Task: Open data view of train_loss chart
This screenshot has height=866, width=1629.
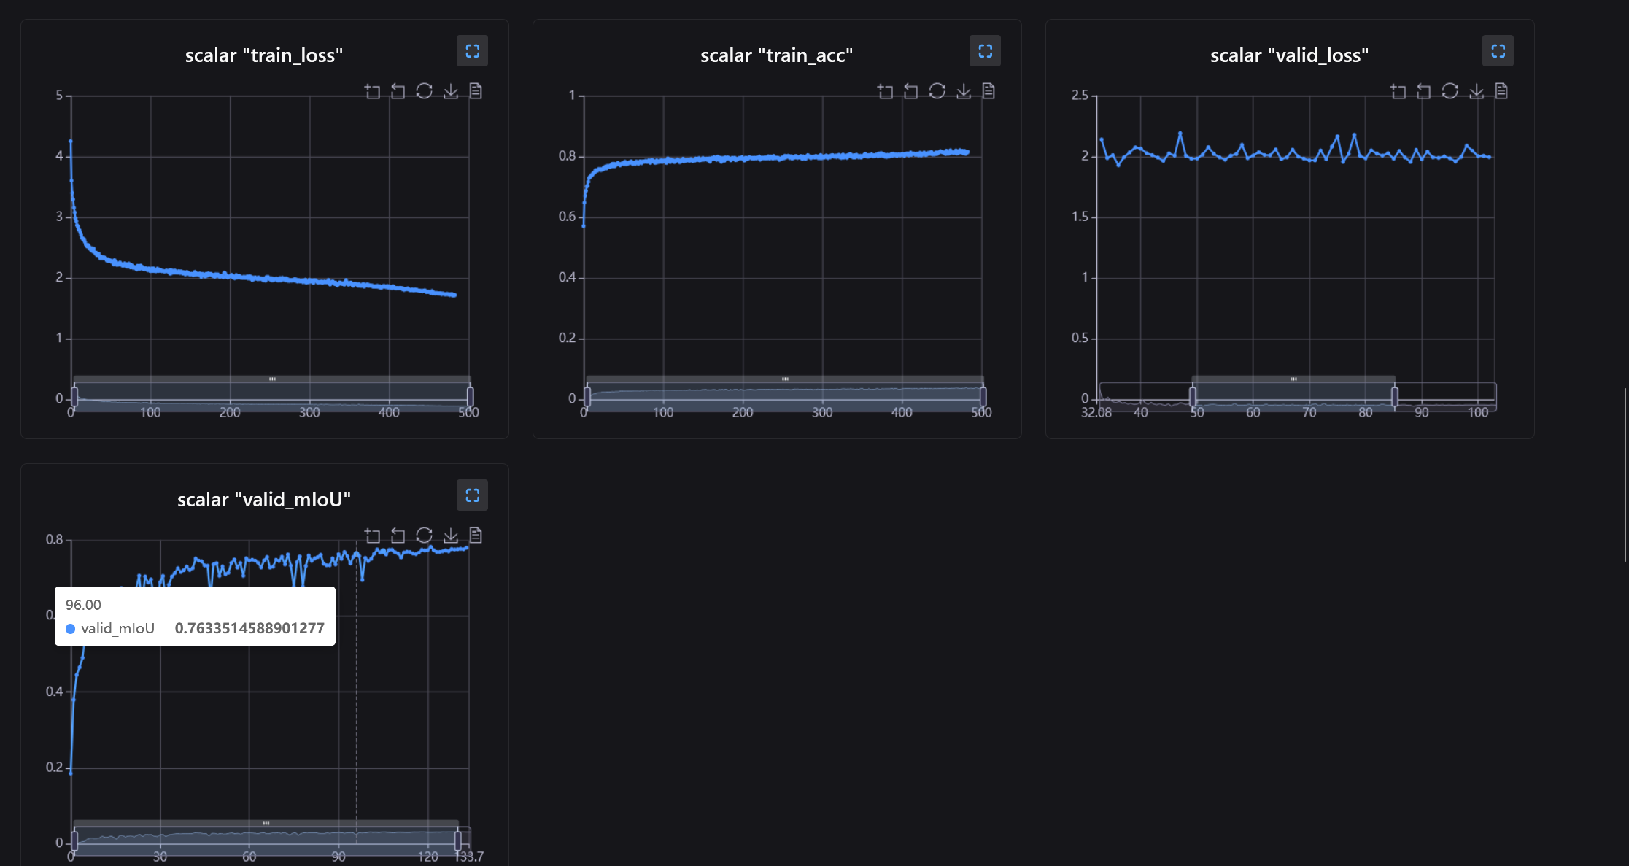Action: pyautogui.click(x=476, y=91)
